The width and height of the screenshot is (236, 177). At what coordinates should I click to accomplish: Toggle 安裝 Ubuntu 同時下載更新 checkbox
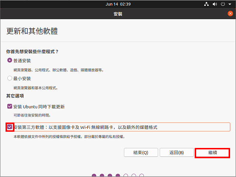point(10,107)
